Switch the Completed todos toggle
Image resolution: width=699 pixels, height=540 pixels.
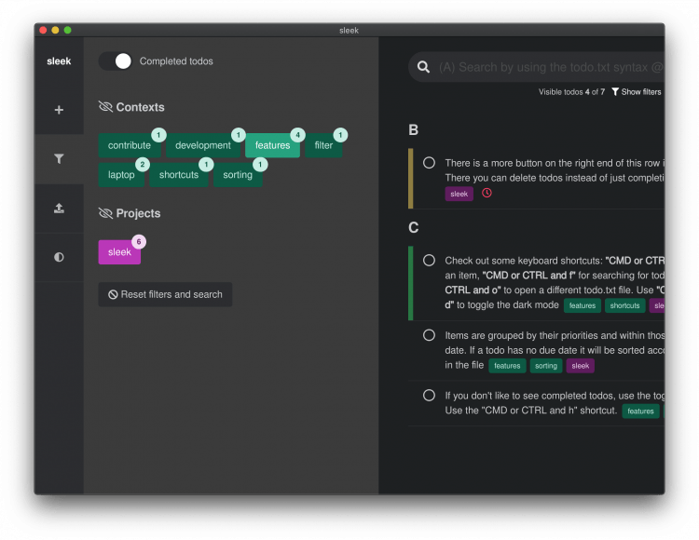(116, 61)
